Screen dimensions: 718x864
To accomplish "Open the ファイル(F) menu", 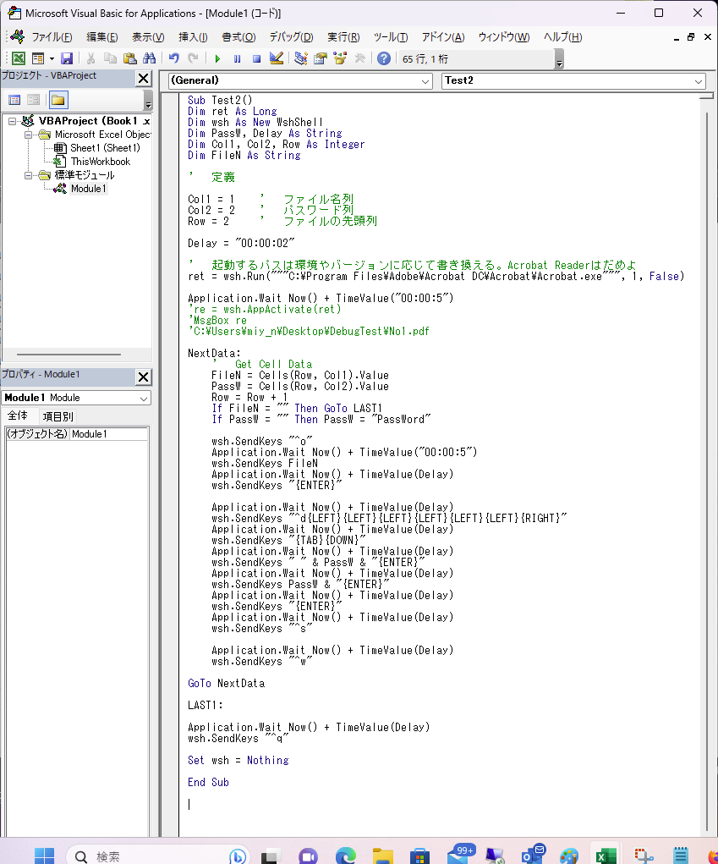I will tap(52, 37).
